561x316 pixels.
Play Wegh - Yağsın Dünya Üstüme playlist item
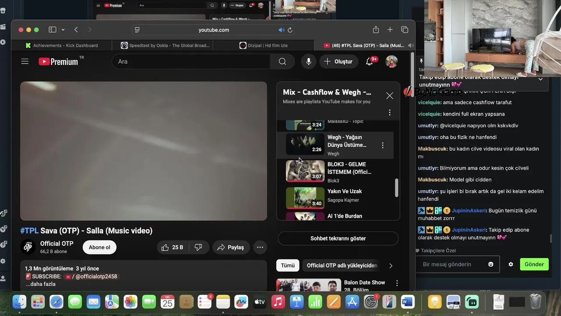335,145
